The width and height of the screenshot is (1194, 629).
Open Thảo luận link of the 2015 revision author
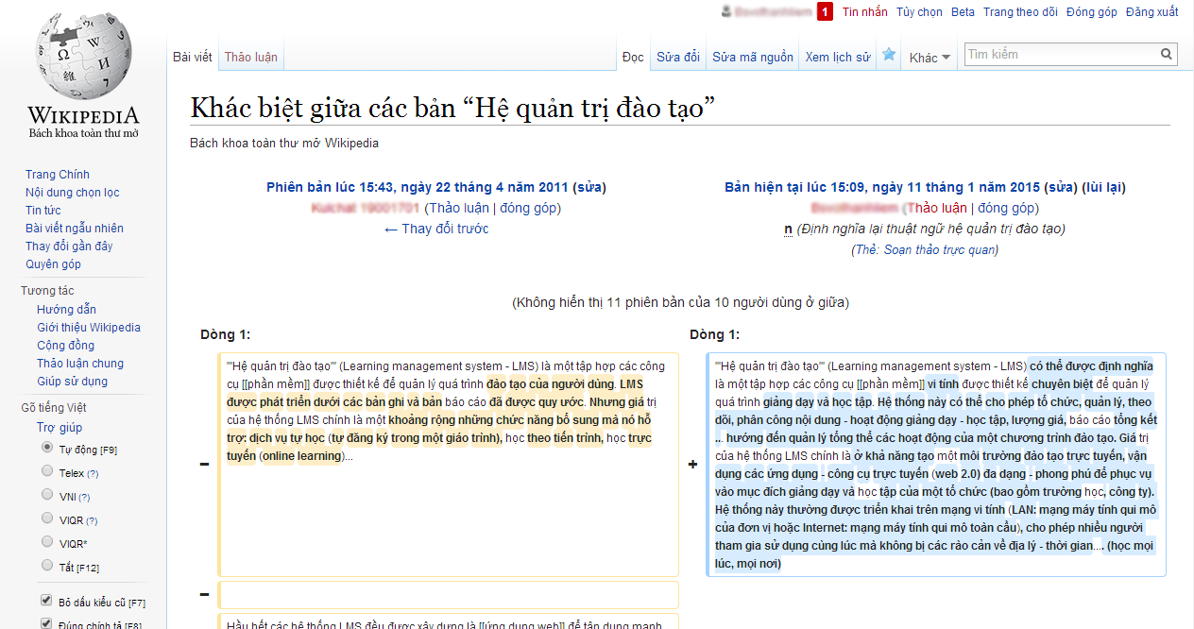tap(937, 208)
